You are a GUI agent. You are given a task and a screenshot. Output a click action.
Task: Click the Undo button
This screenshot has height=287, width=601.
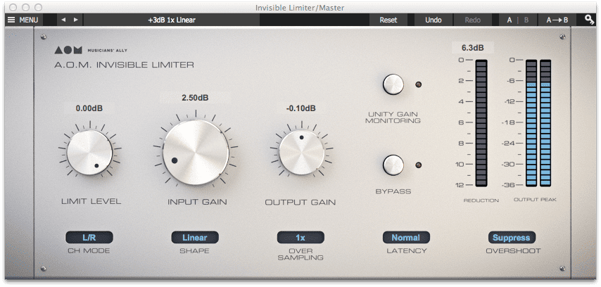coord(433,20)
